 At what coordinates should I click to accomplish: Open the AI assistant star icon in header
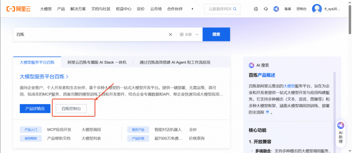click(x=276, y=9)
